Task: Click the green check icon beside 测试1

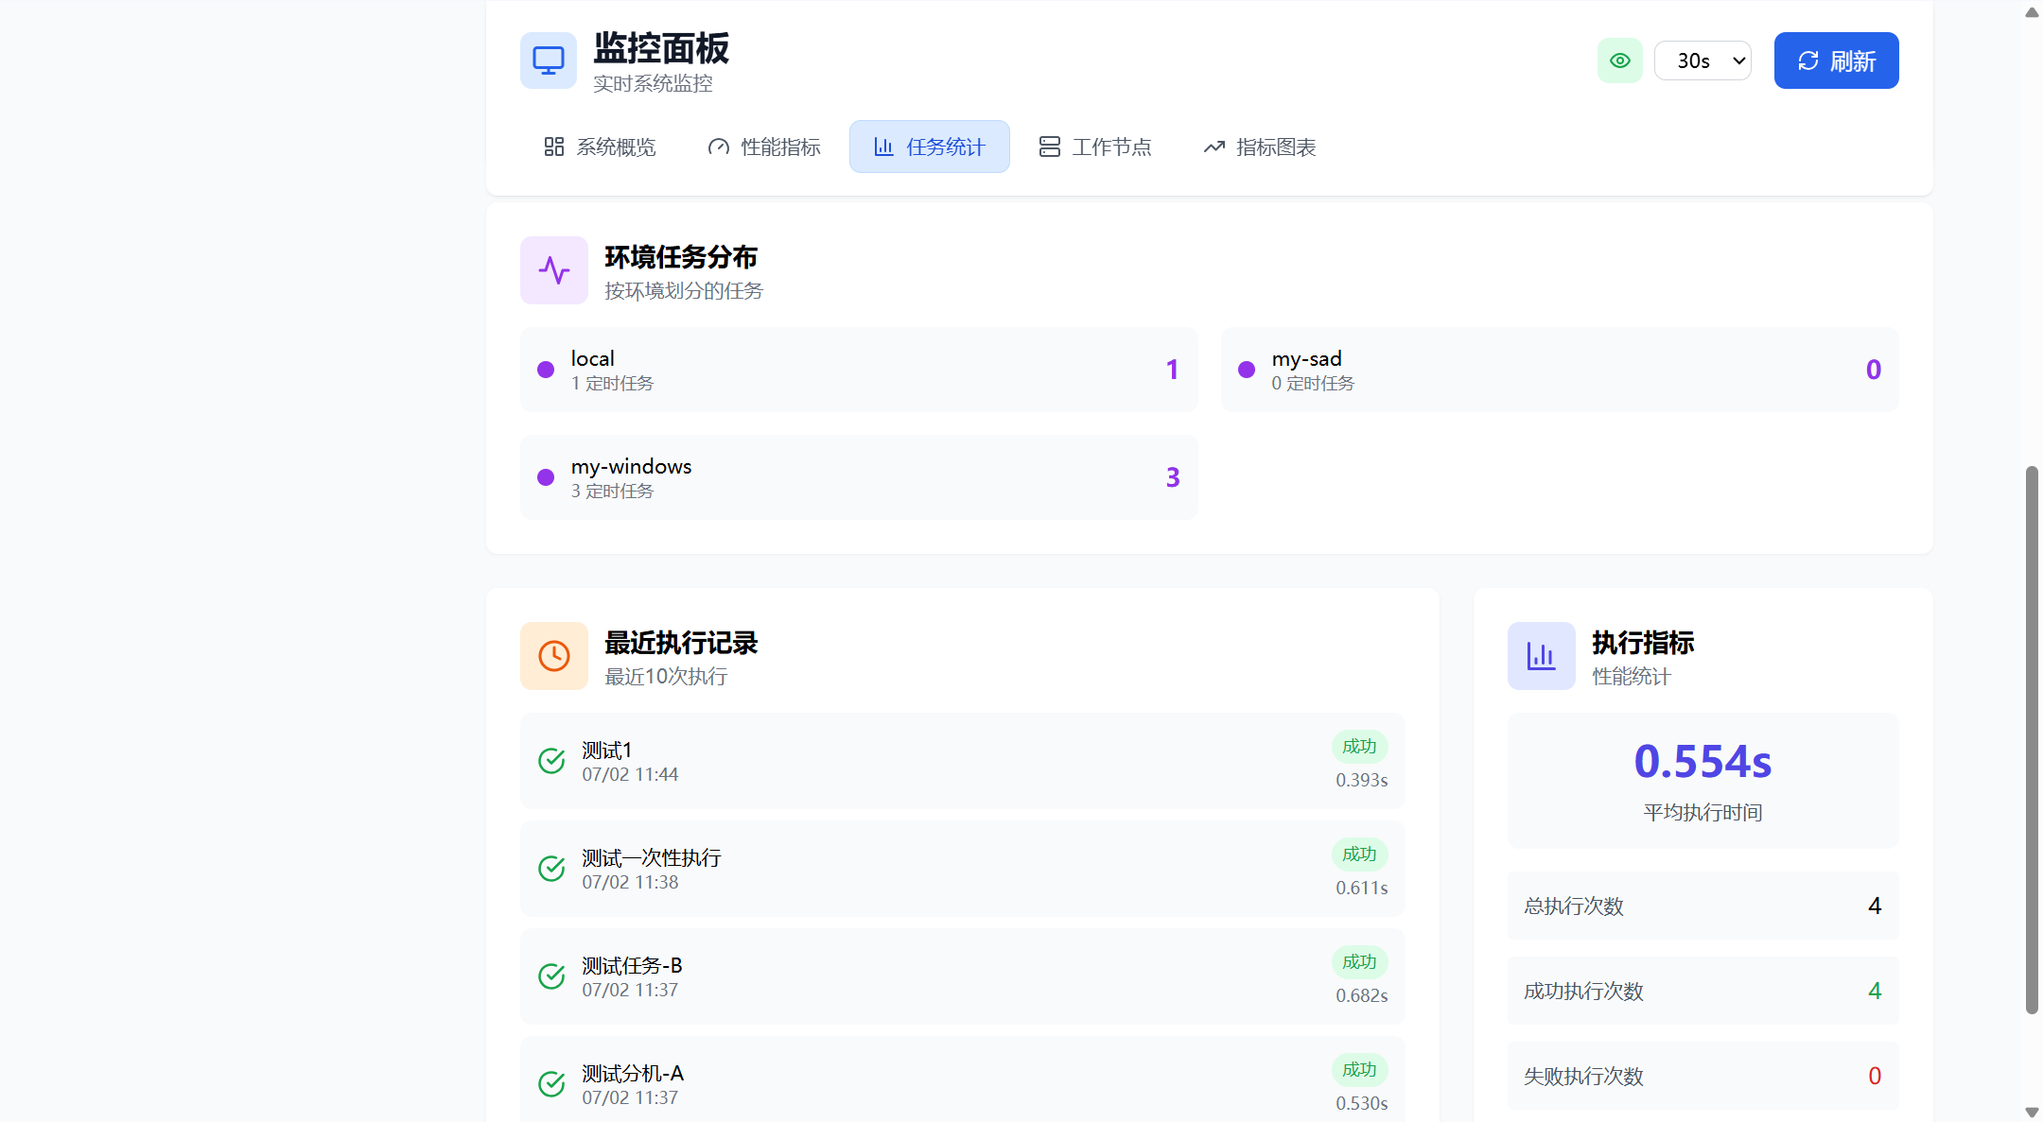Action: coord(551,761)
